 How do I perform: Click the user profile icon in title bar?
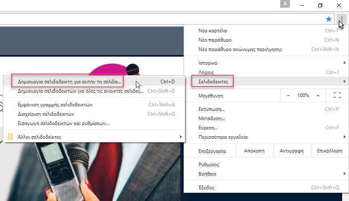pyautogui.click(x=285, y=4)
